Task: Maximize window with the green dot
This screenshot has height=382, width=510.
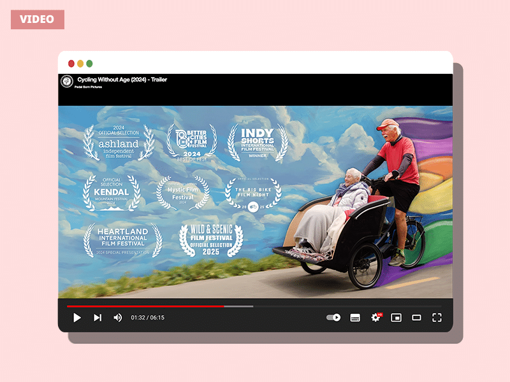Action: pyautogui.click(x=89, y=64)
